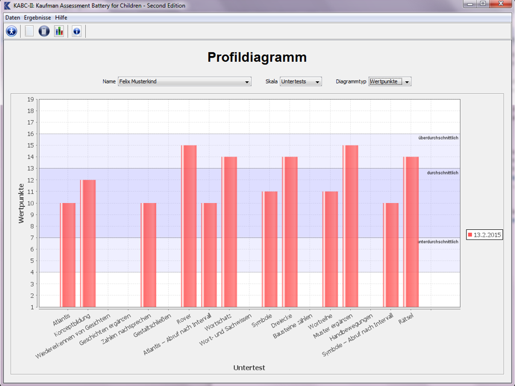The image size is (515, 386).
Task: Click the Konzeptbildung bar in chart
Action: 88,243
